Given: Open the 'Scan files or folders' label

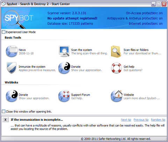Looking at the screenshot, I should (136, 50).
